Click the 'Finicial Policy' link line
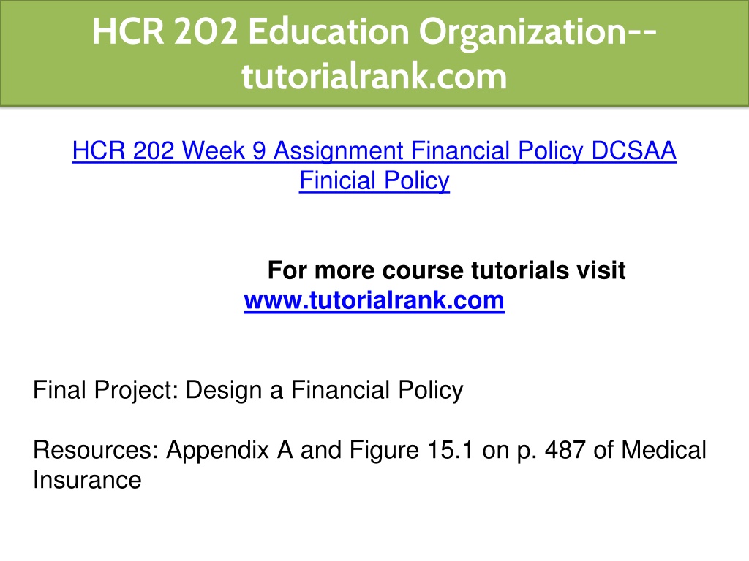 [374, 180]
